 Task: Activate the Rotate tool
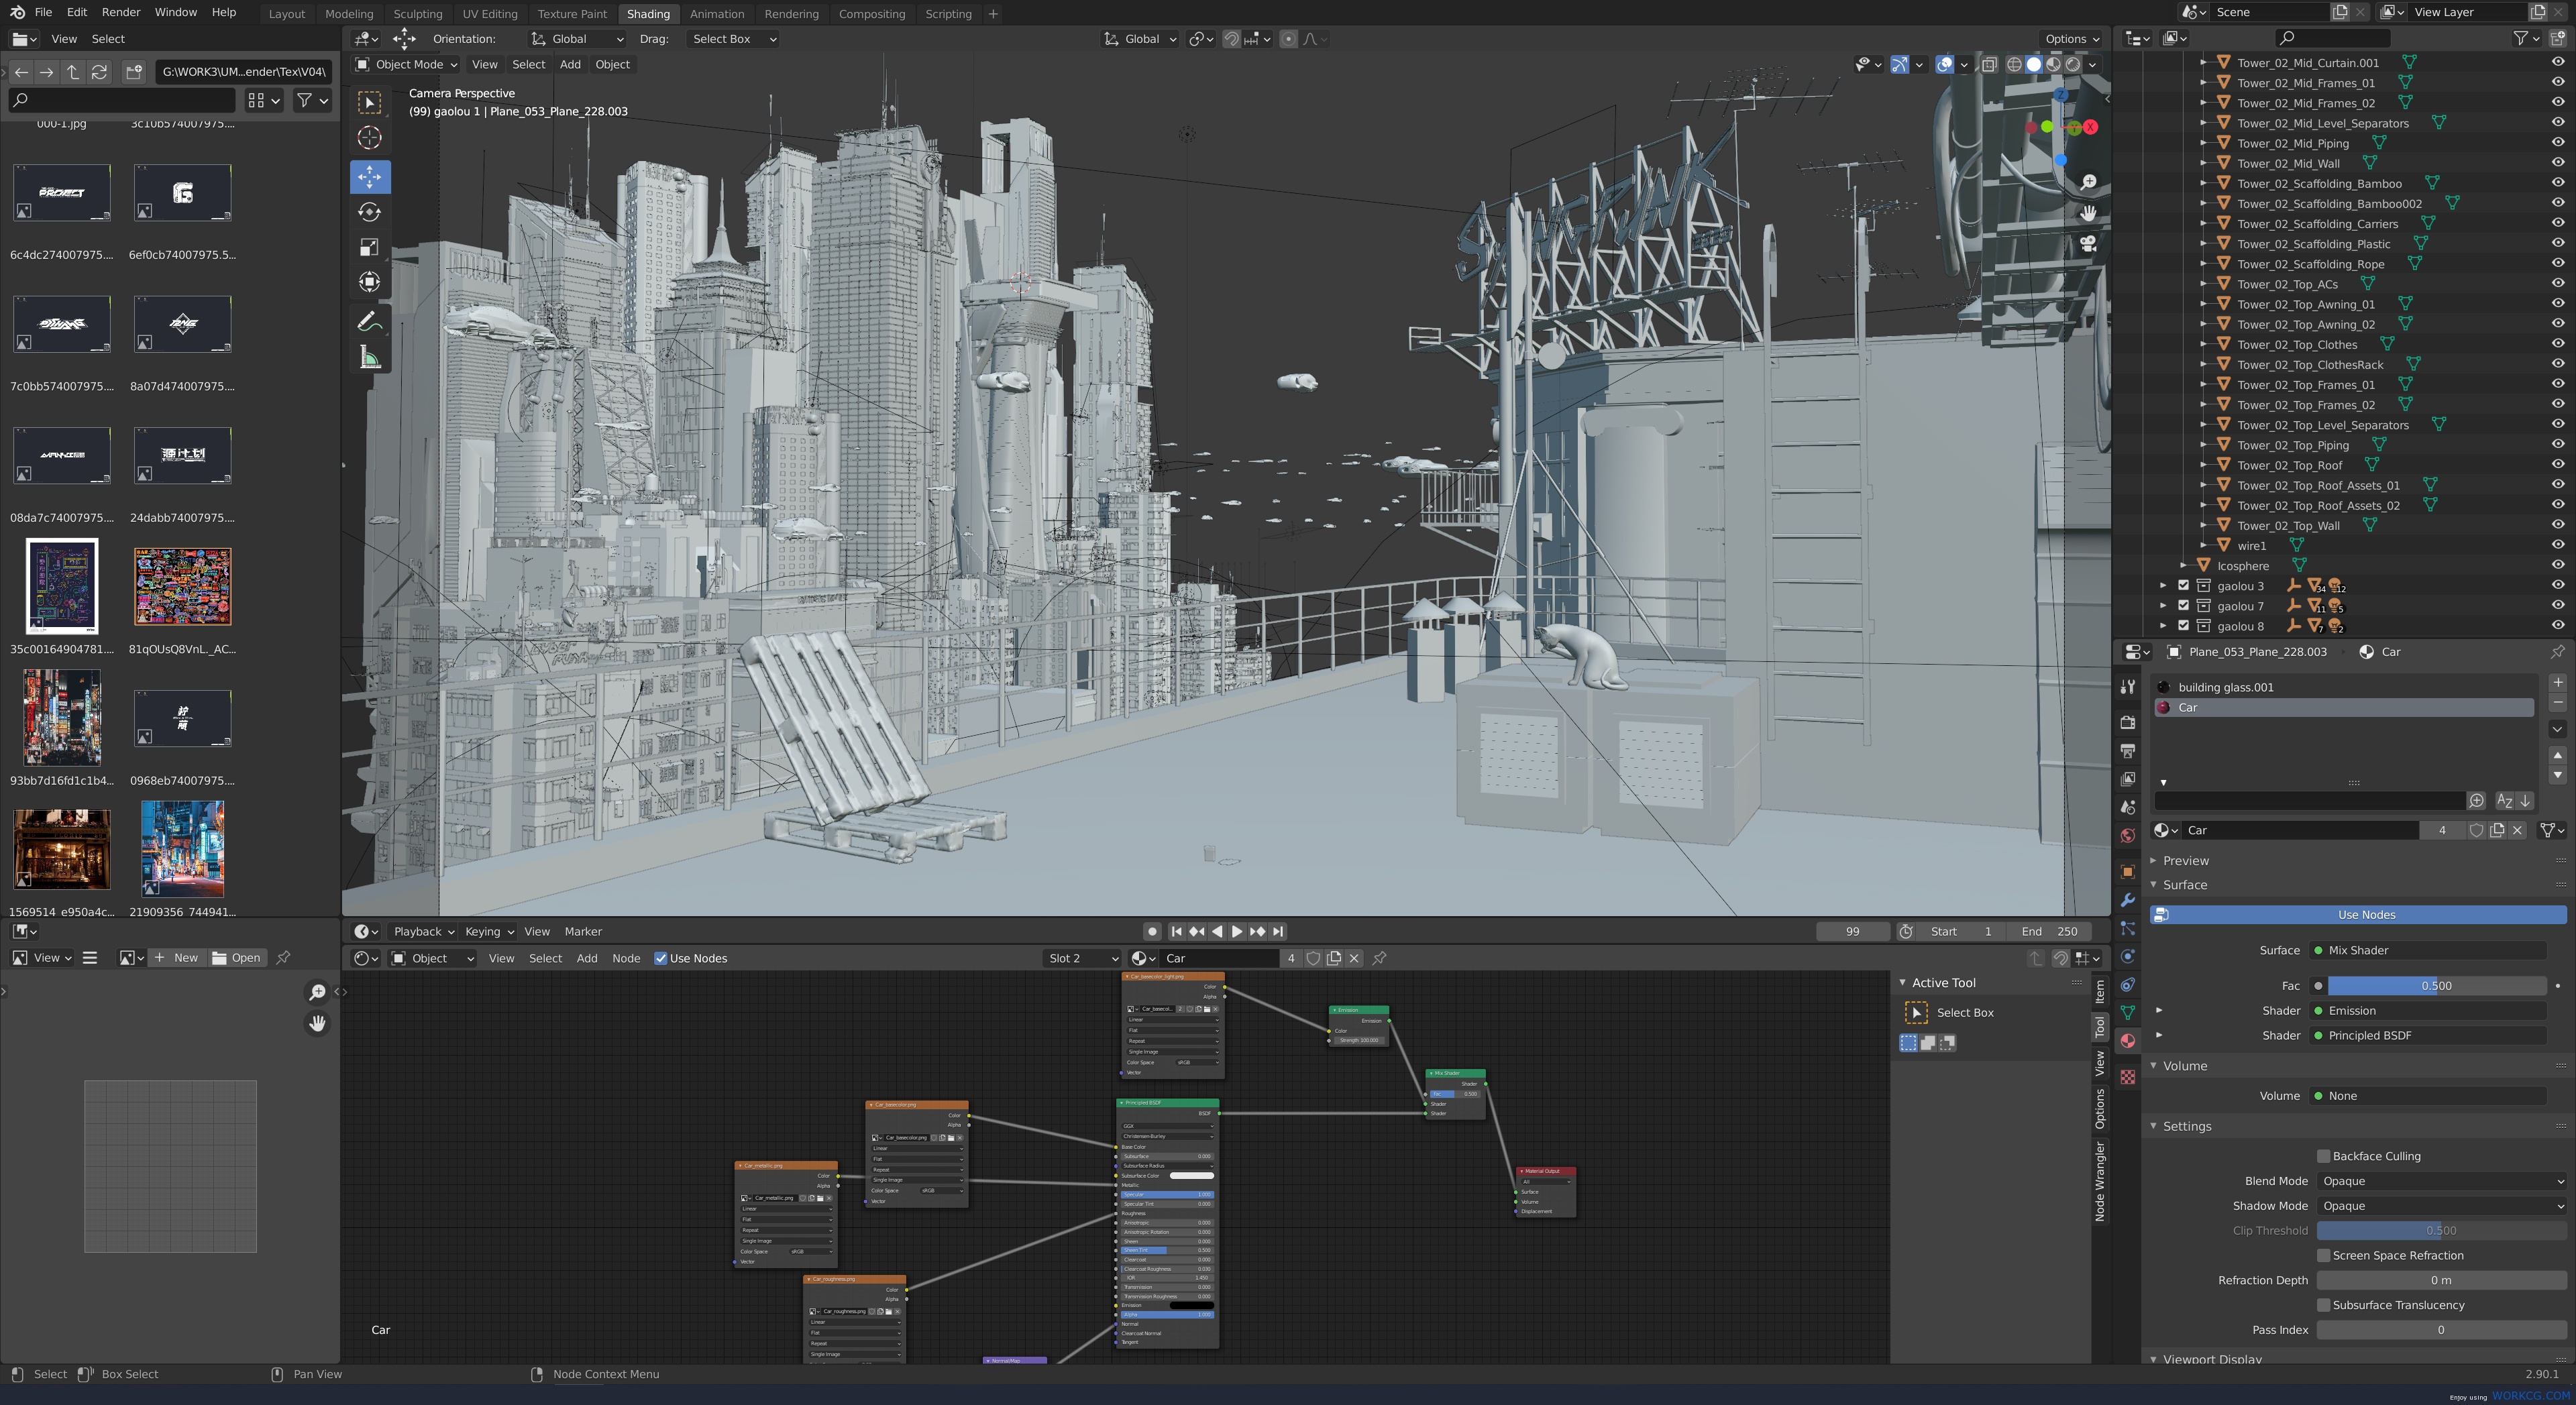[x=369, y=212]
